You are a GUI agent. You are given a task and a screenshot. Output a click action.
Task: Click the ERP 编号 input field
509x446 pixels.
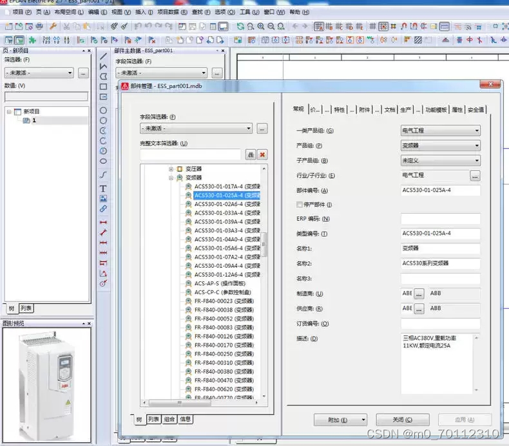tap(441, 219)
